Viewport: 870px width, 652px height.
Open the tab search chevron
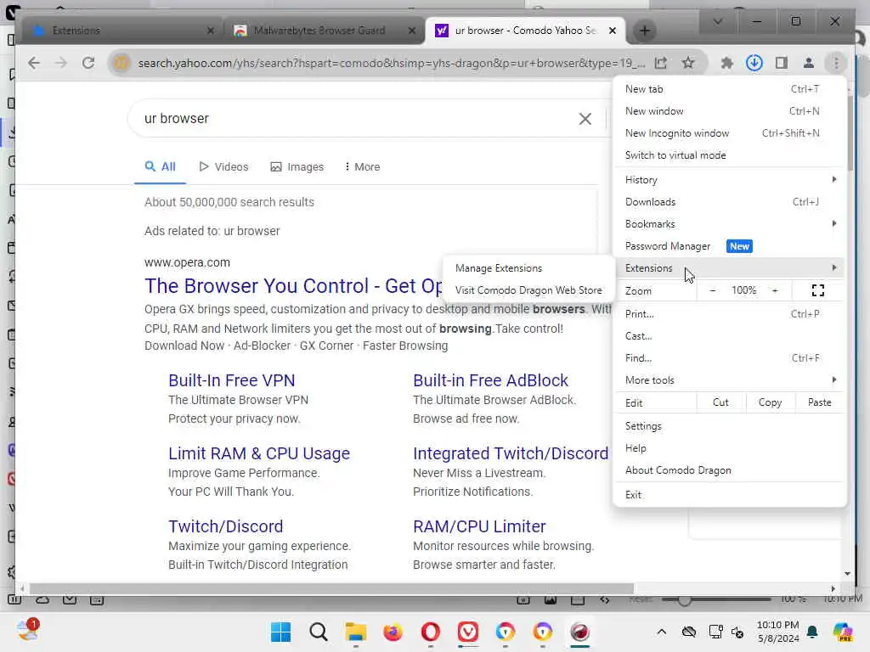(717, 21)
